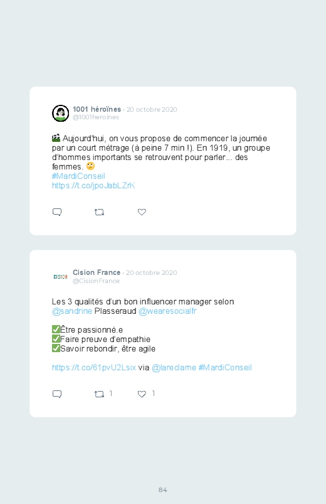Open the Cision France profile name
Viewport: 326px width, 504px height.
pyautogui.click(x=97, y=272)
